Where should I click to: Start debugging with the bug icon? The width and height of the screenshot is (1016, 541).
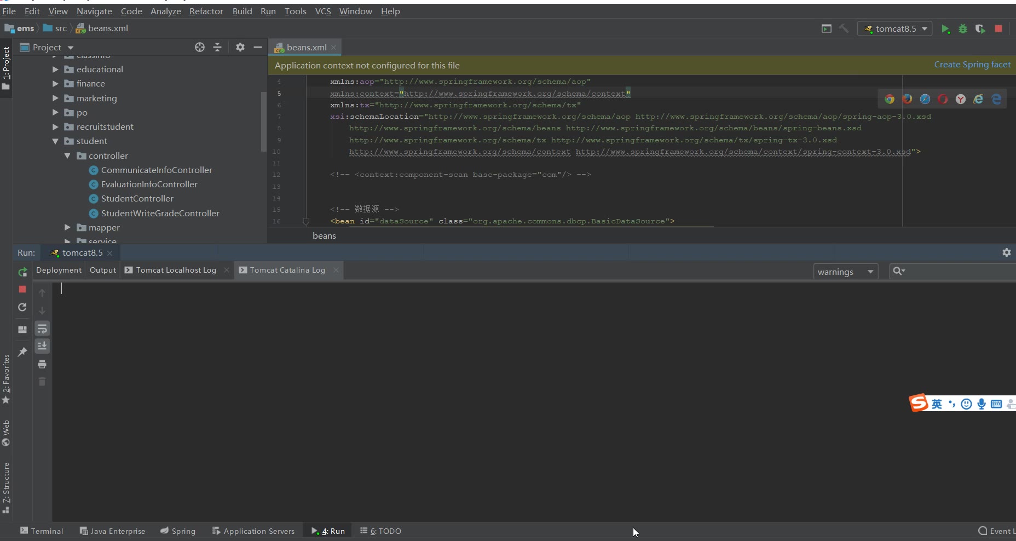click(963, 29)
